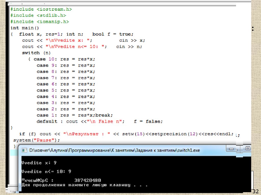Click the case 5 line in code
Screen dimensions: 261x195
[66, 90]
